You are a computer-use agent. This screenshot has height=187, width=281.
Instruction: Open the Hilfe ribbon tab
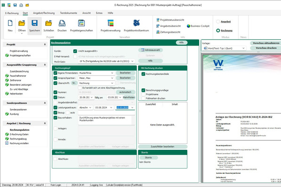111,13
